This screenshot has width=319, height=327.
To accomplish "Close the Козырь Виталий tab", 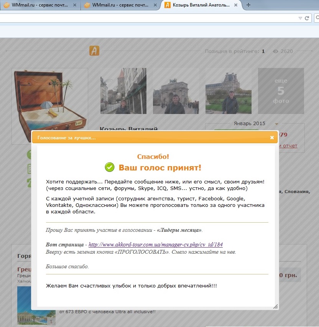I will click(236, 5).
